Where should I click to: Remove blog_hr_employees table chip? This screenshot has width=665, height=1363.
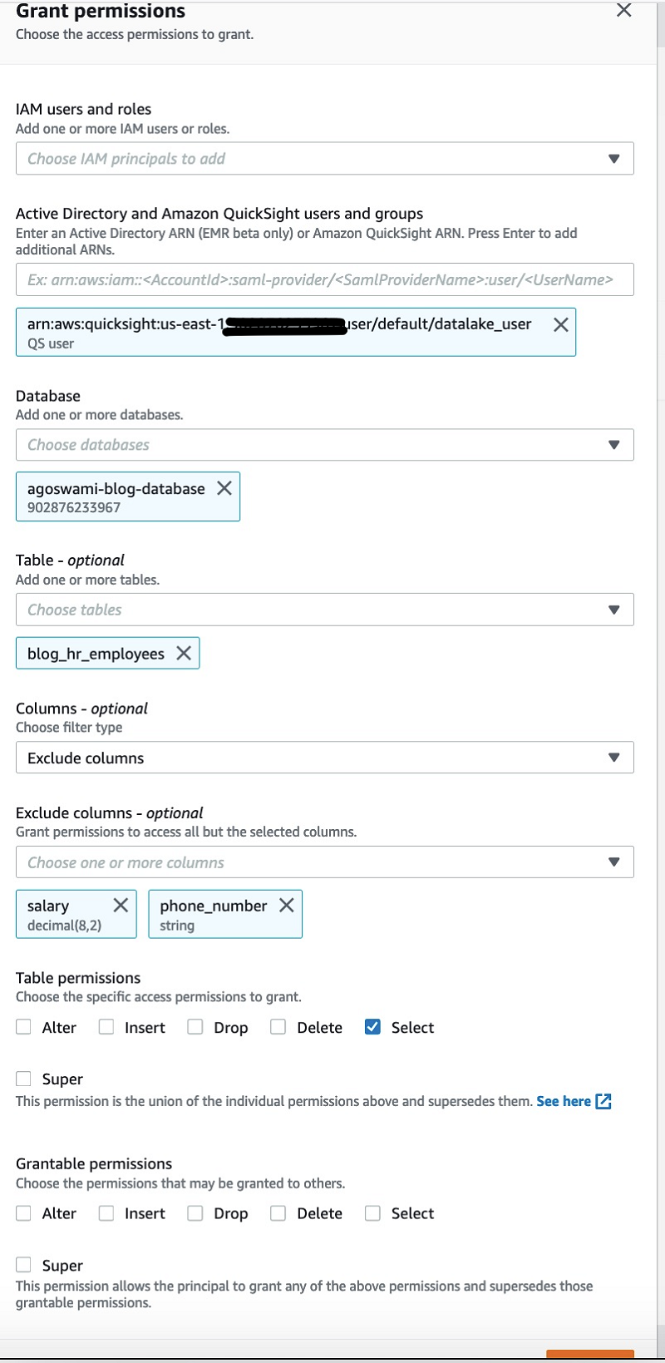(x=184, y=654)
